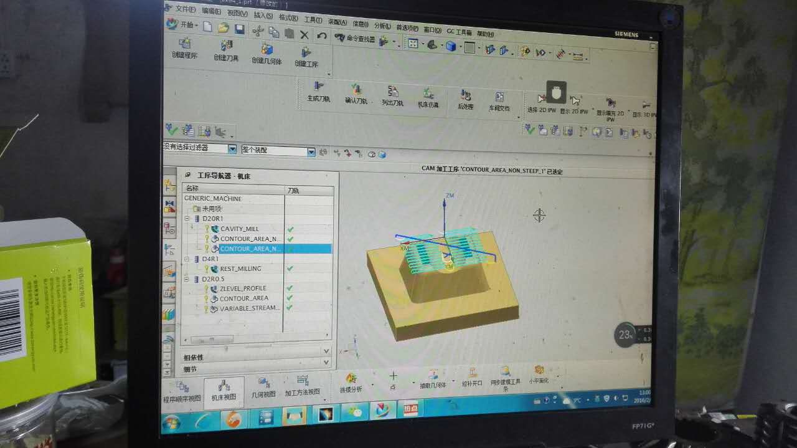Select the REST_MILLING operation
797x448 pixels.
240,269
